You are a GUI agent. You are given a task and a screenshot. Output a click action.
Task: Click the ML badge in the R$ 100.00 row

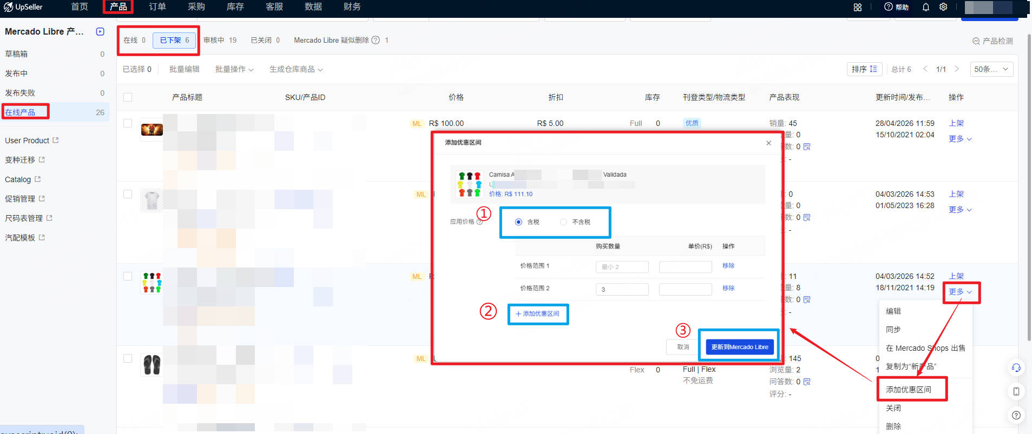tap(417, 124)
